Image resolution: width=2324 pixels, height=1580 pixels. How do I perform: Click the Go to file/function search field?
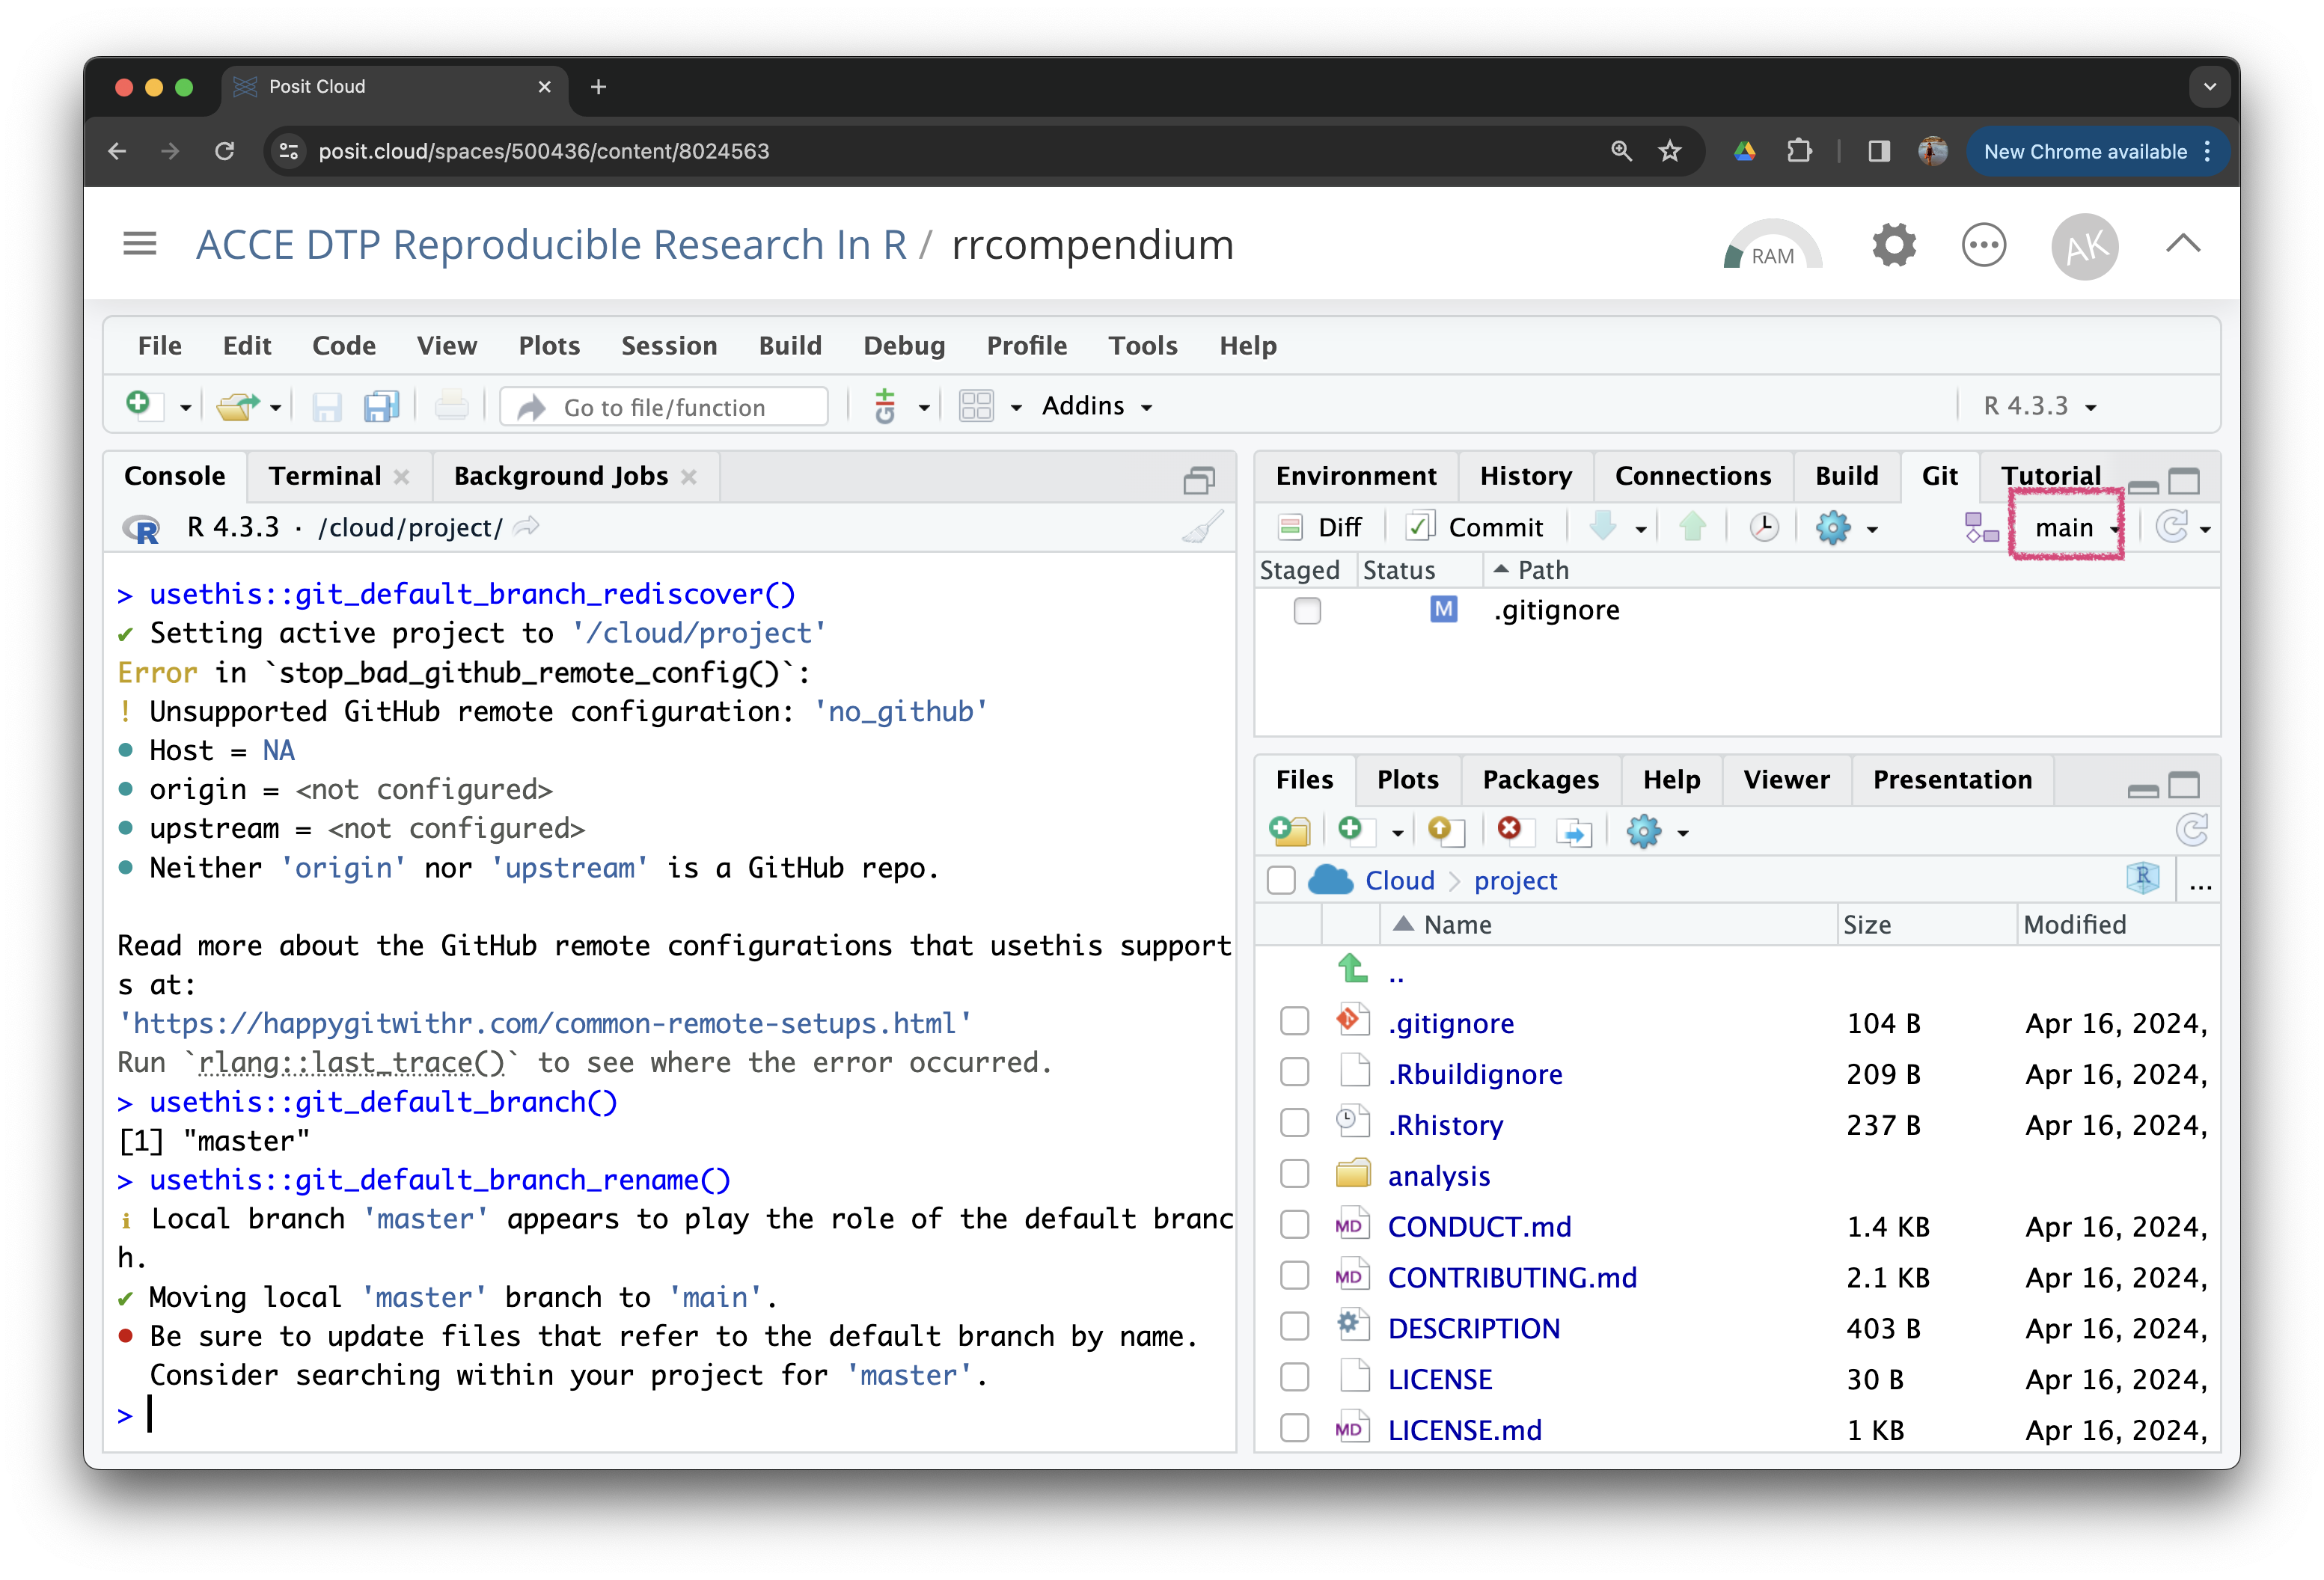664,407
